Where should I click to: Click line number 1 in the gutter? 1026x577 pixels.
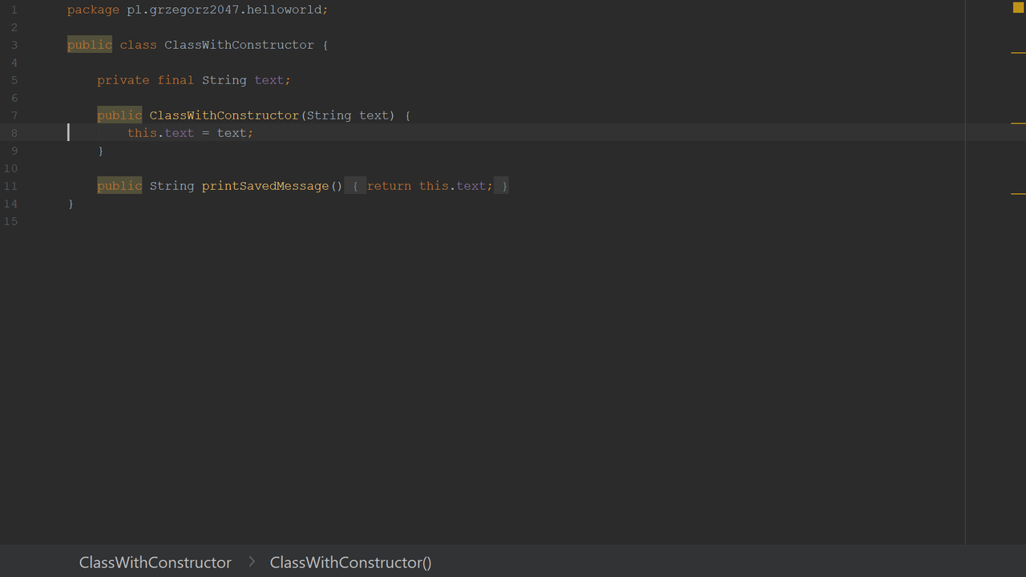[14, 10]
